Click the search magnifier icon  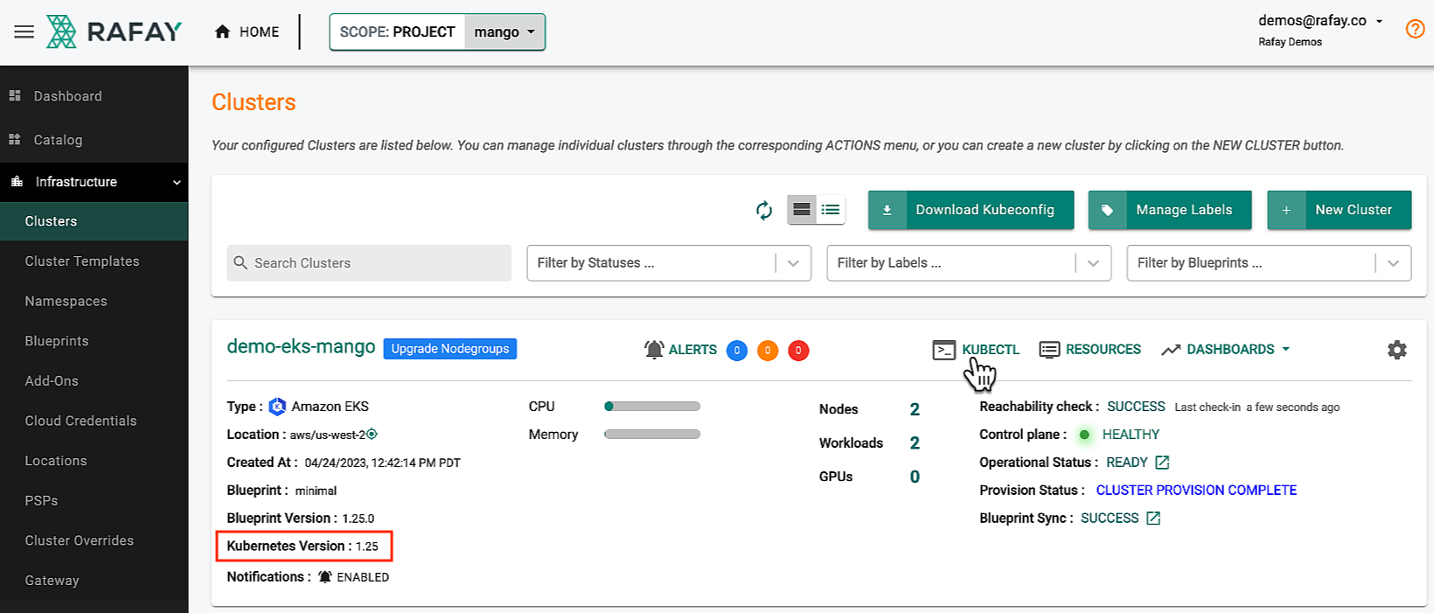(x=240, y=262)
